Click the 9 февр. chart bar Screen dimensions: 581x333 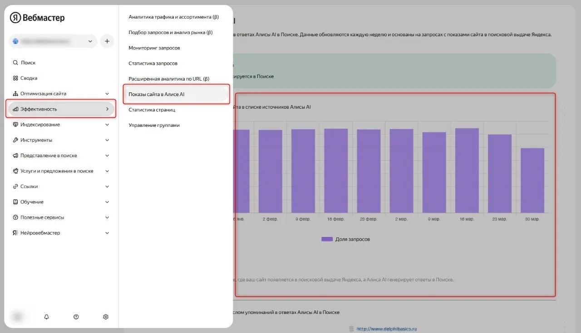(303, 171)
